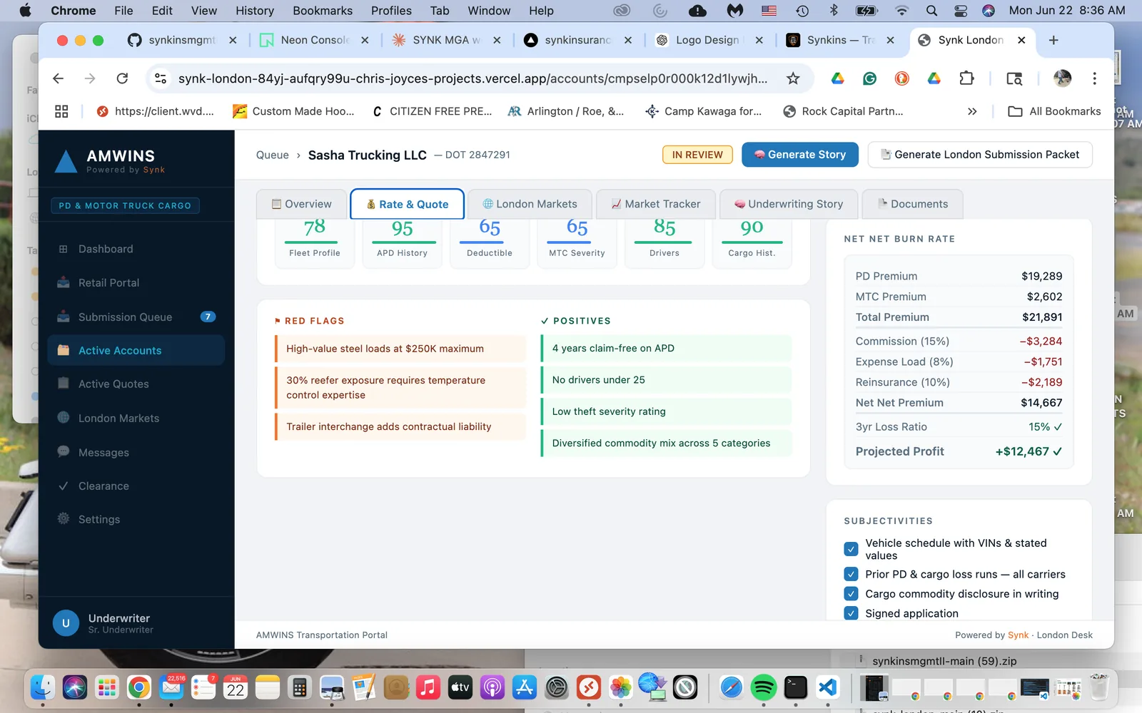This screenshot has width=1142, height=713.
Task: Select Rate & Quote tab
Action: tap(408, 204)
